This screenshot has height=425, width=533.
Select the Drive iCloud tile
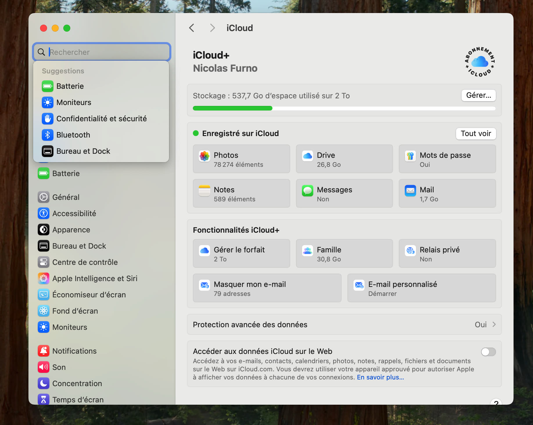344,159
